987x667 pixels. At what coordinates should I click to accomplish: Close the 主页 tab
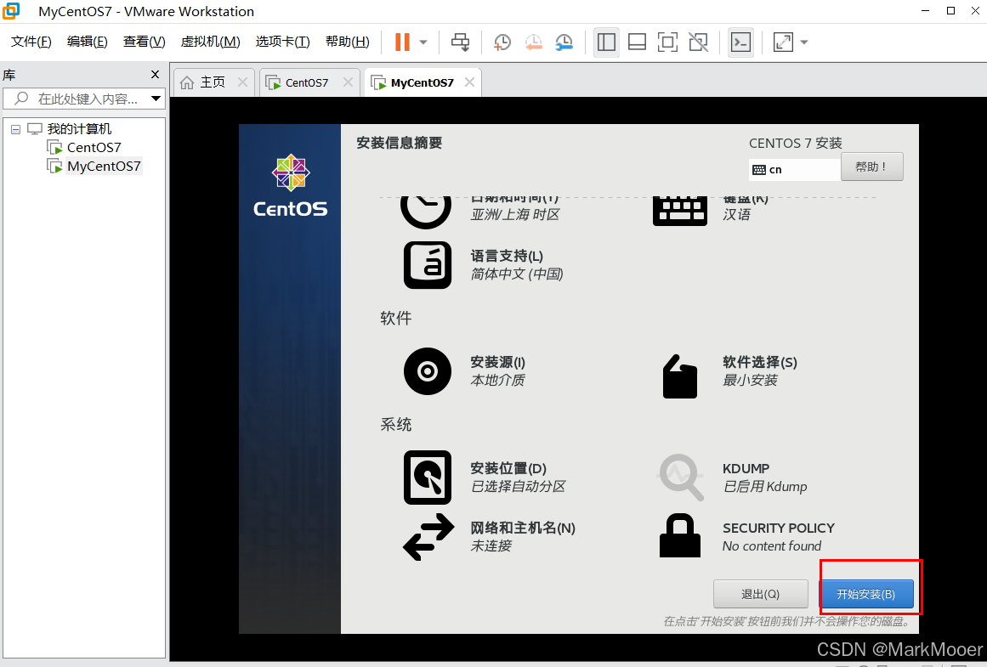[242, 82]
